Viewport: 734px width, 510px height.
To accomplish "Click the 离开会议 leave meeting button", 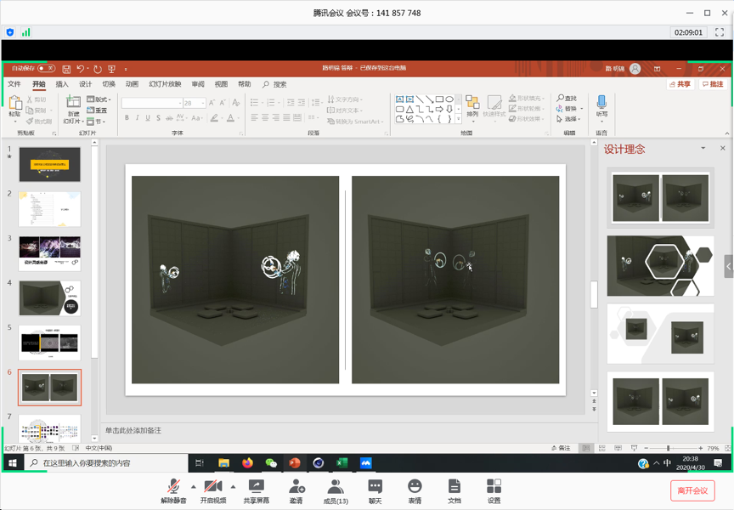I will (692, 490).
